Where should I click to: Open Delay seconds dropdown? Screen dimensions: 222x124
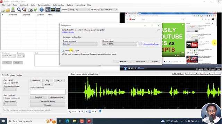coord(10,104)
